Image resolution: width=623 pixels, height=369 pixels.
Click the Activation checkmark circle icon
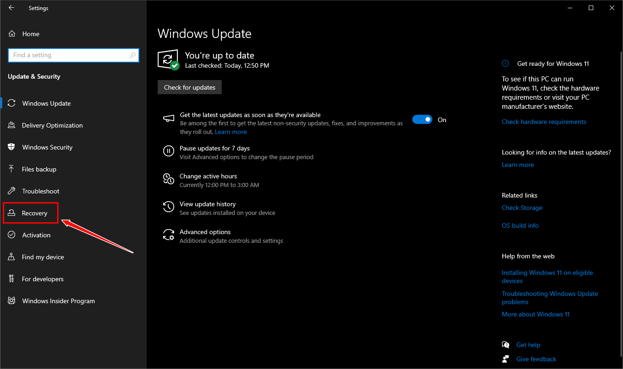[x=12, y=235]
